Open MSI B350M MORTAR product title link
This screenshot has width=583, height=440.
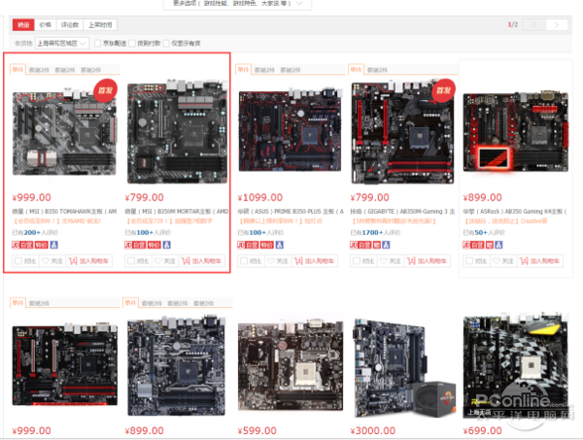pyautogui.click(x=177, y=212)
